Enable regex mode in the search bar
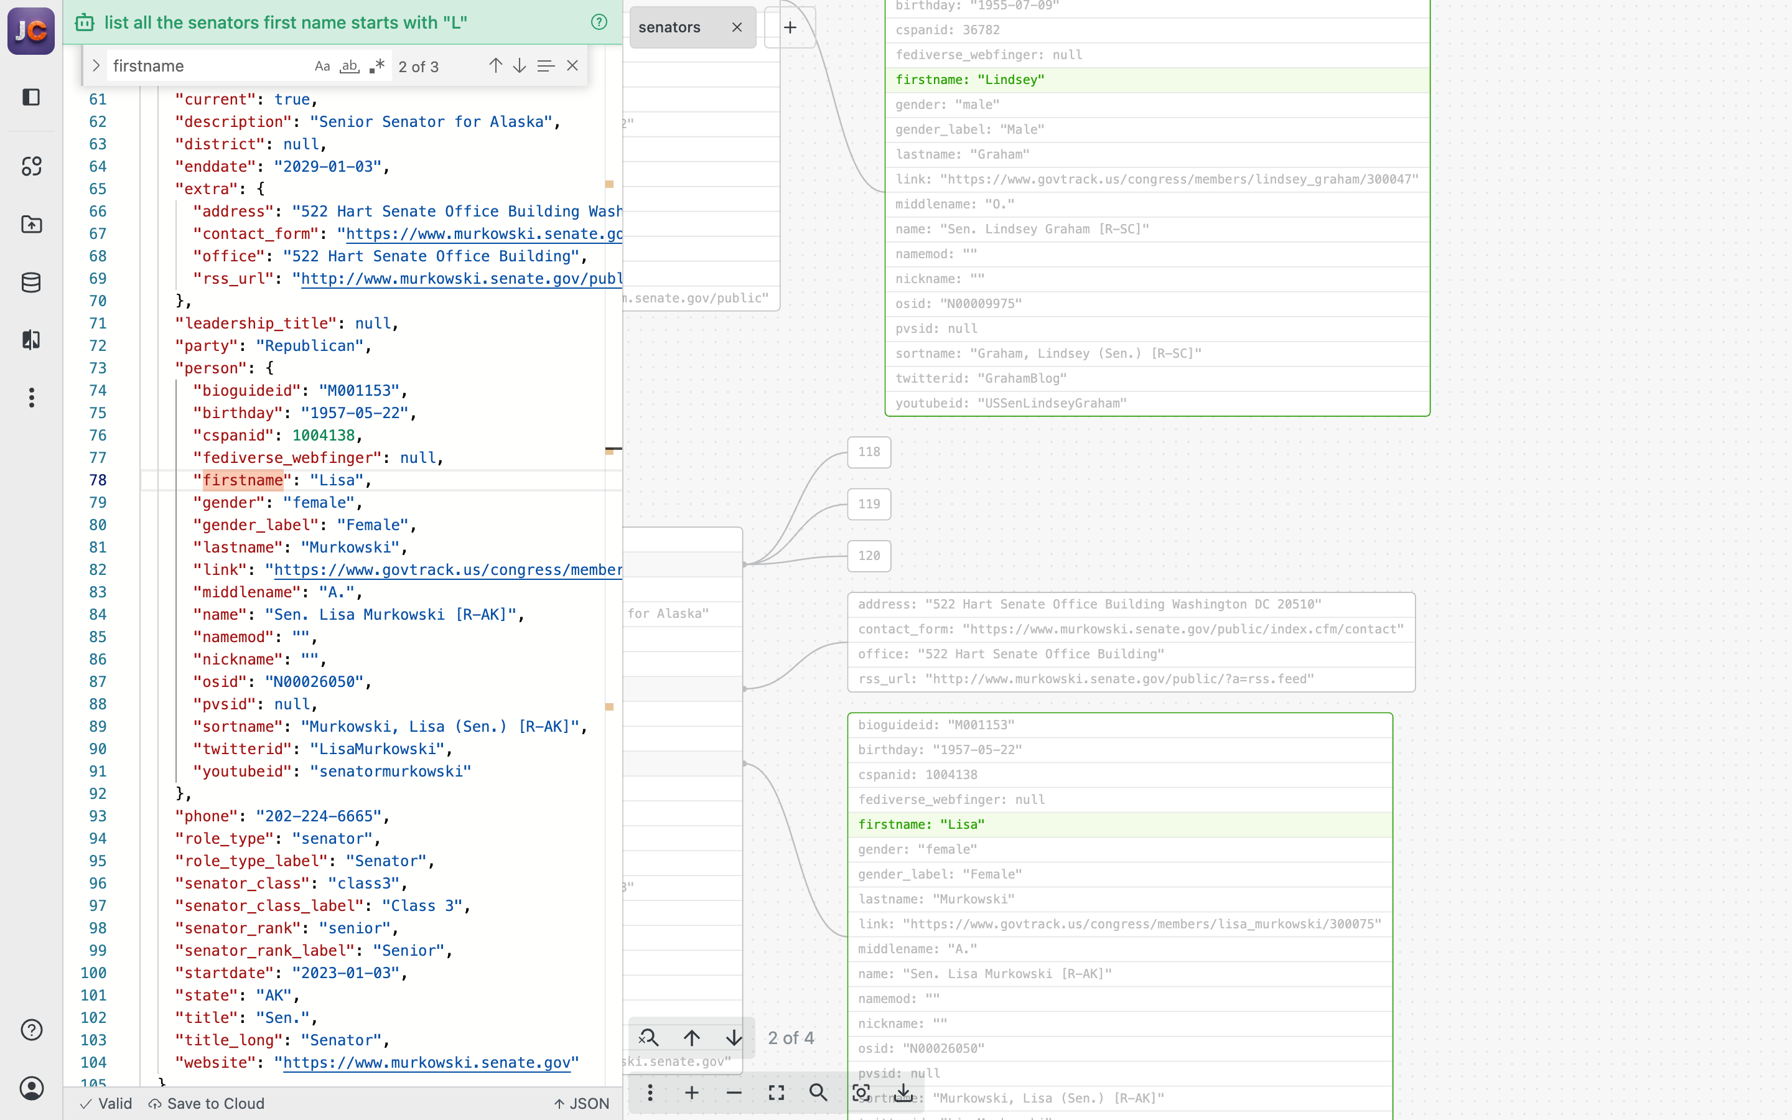This screenshot has height=1120, width=1792. (377, 65)
